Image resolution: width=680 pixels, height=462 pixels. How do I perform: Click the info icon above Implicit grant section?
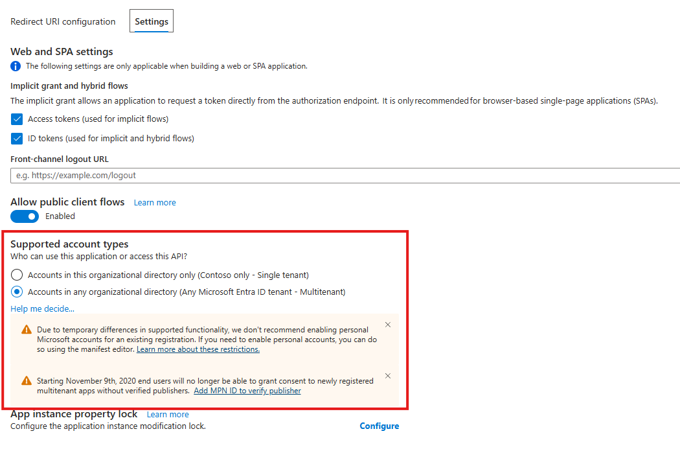[x=16, y=66]
